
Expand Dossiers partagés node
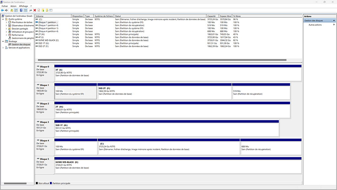(x=6, y=29)
